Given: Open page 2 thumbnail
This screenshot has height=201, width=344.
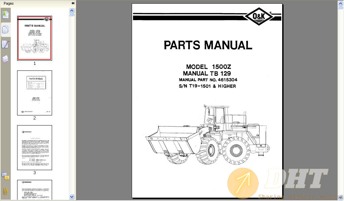Looking at the screenshot, I should click(x=35, y=93).
